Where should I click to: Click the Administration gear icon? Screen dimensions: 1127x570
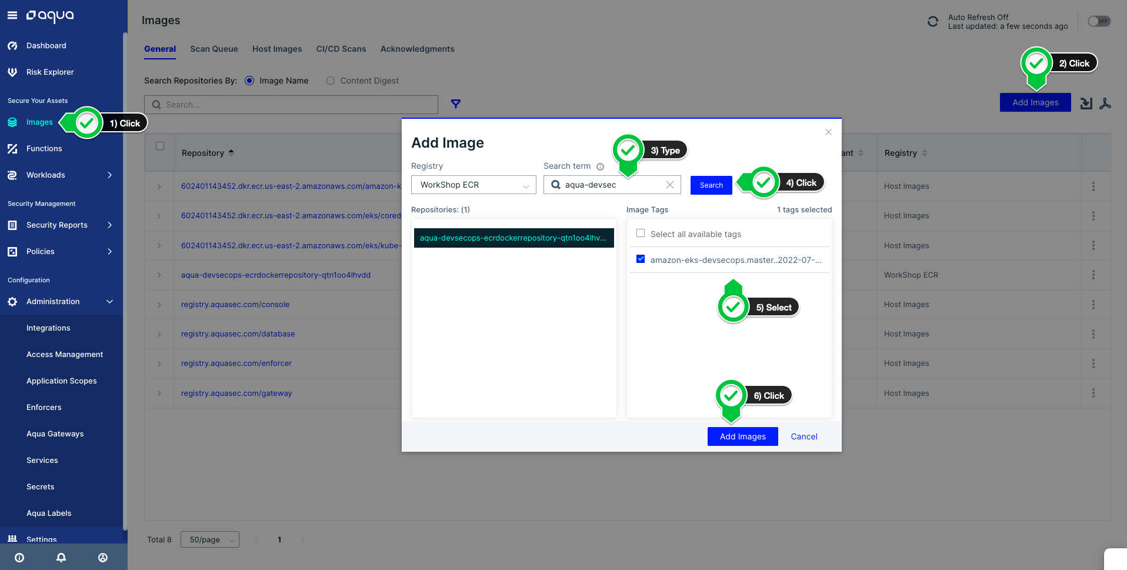(x=12, y=302)
